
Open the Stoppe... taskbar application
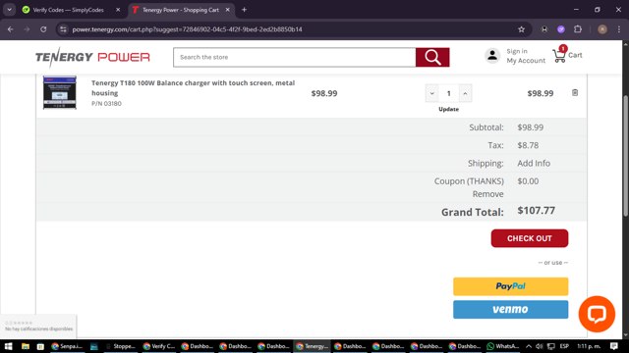coord(121,346)
